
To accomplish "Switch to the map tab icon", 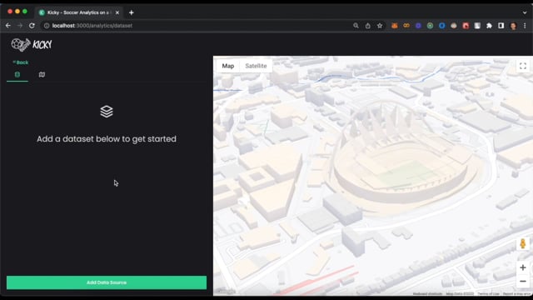I will pyautogui.click(x=42, y=74).
